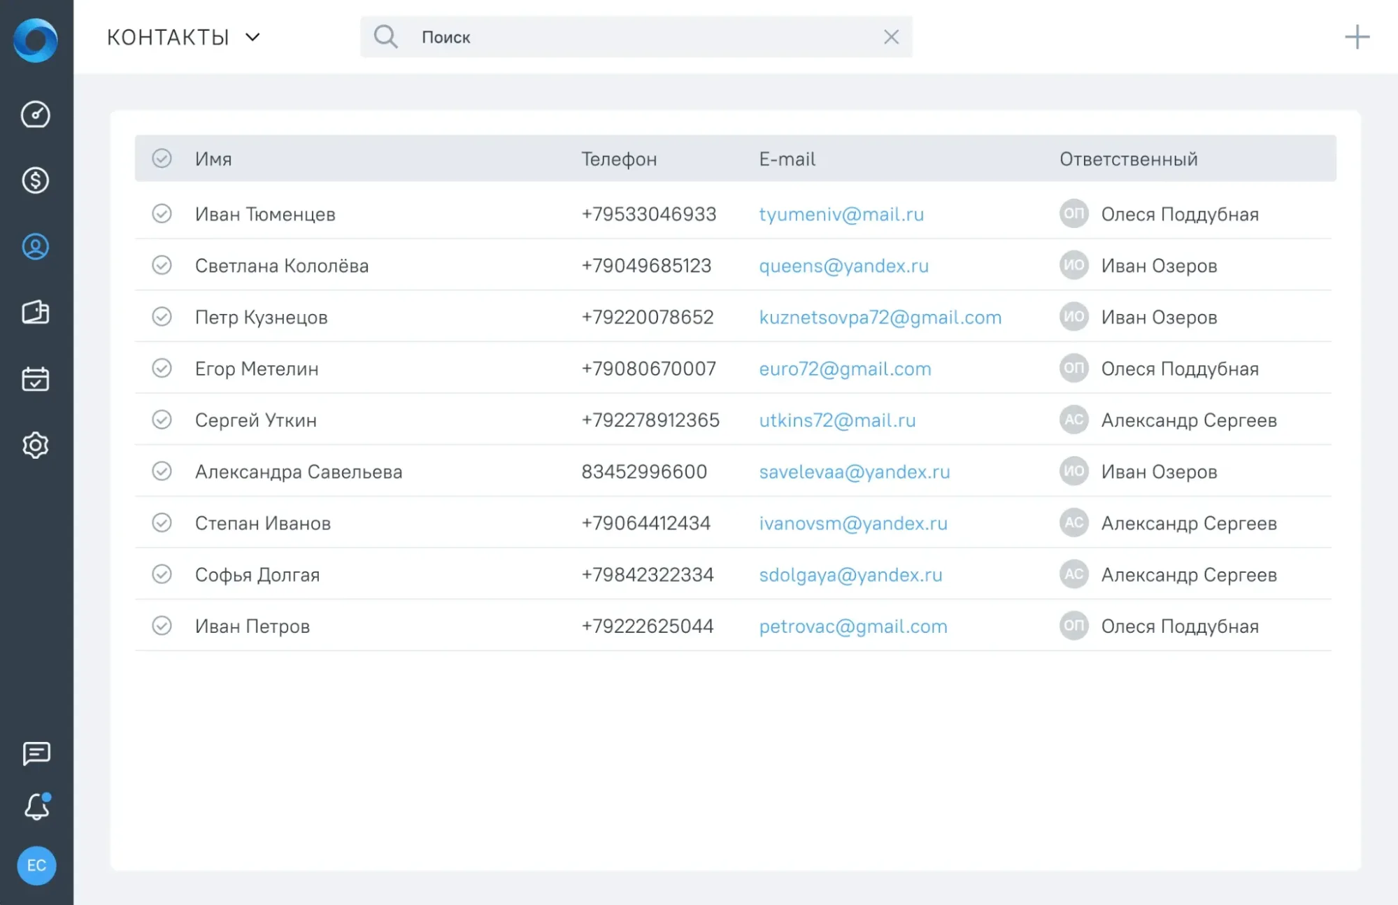Click the search magnifier icon
Viewport: 1398px width, 905px height.
click(x=385, y=36)
